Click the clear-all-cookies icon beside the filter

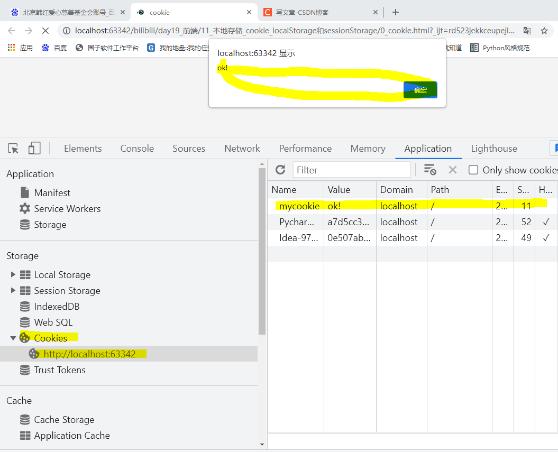click(x=430, y=170)
